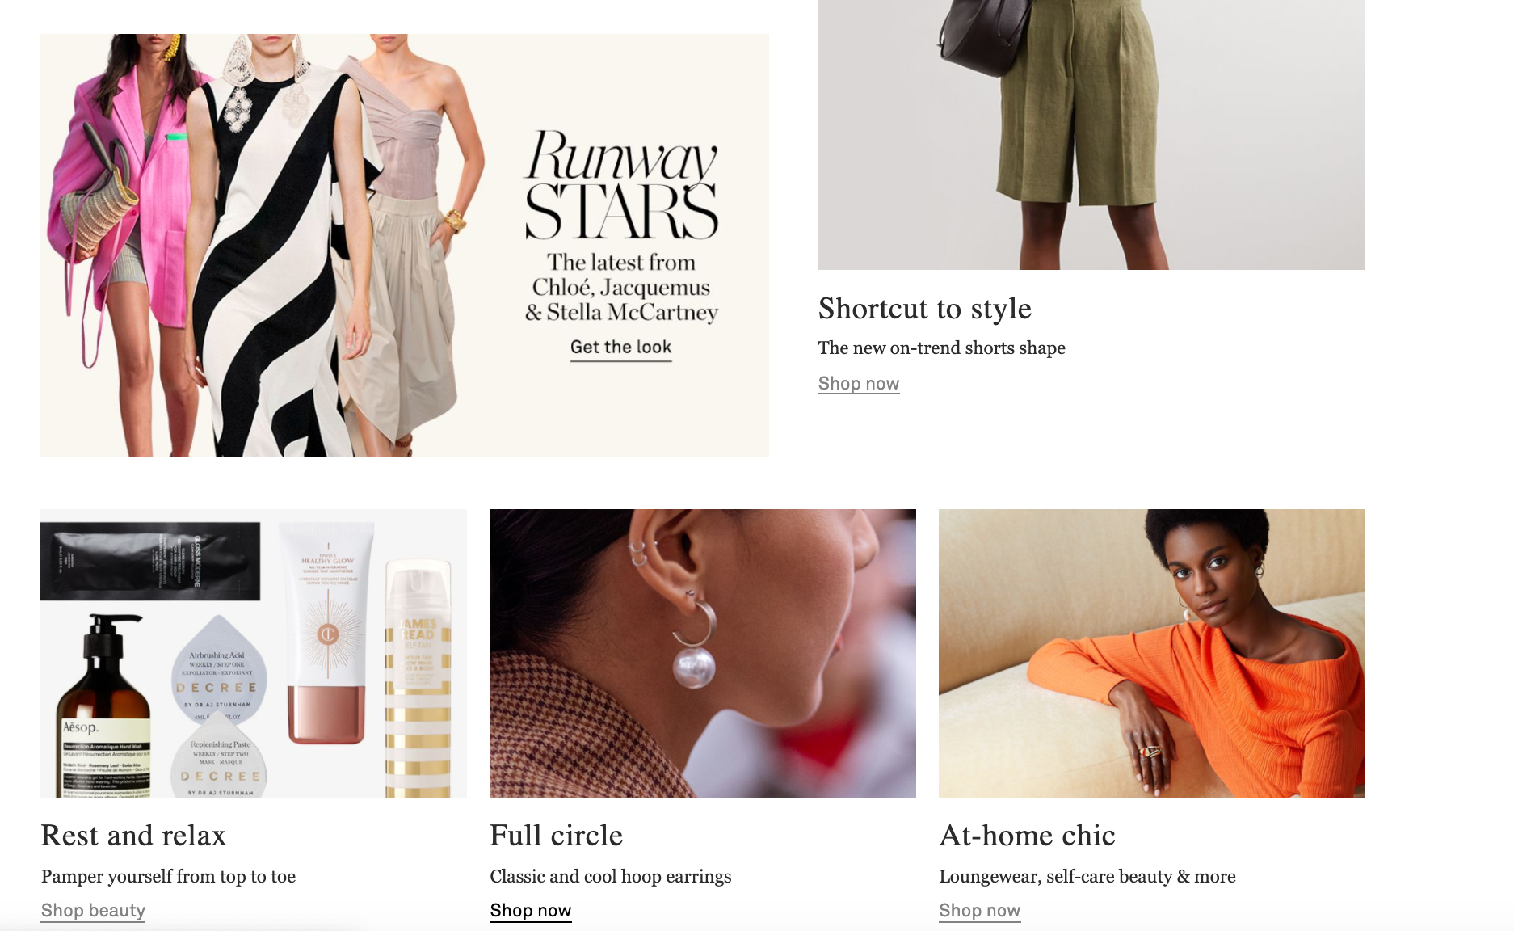Click the 'Rest and relax' heading

pyautogui.click(x=134, y=836)
